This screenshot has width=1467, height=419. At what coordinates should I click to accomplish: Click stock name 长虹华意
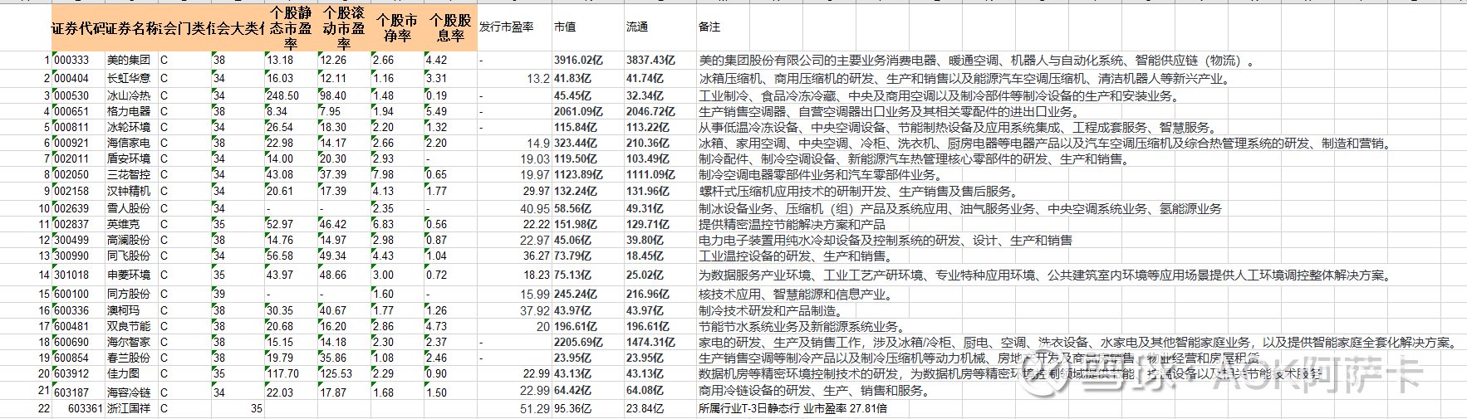[129, 78]
